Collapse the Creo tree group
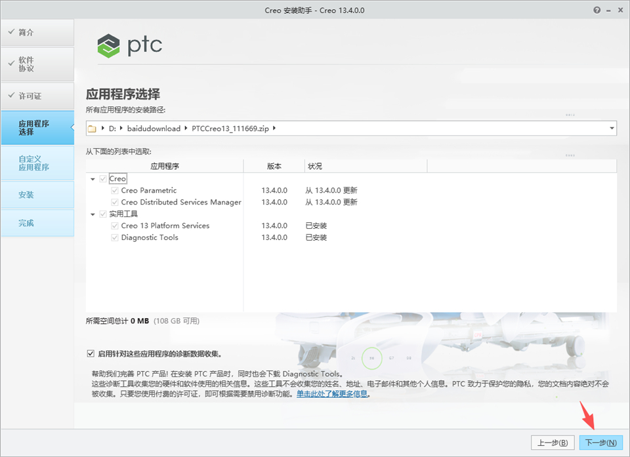Image resolution: width=630 pixels, height=457 pixels. 93,179
